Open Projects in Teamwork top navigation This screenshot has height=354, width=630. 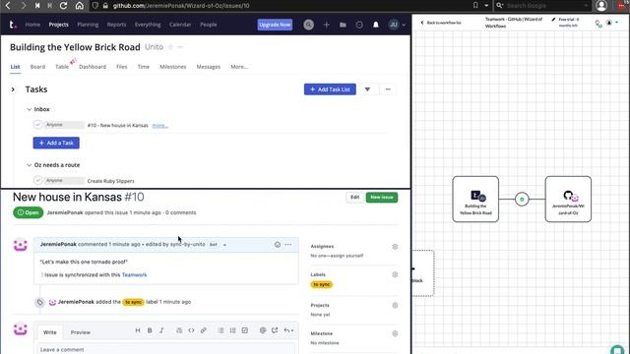click(x=59, y=25)
